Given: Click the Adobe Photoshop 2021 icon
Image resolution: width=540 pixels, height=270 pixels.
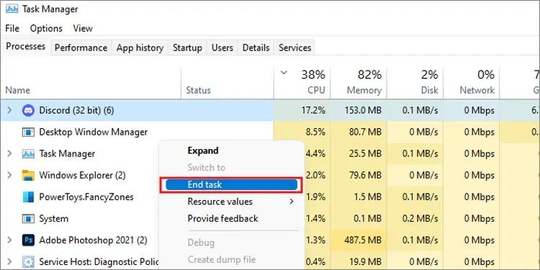Looking at the screenshot, I should point(28,240).
